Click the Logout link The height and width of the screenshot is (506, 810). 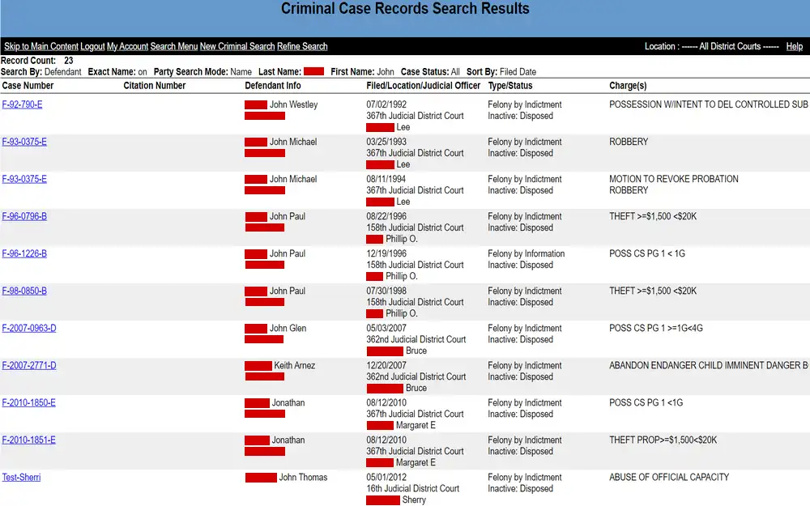(92, 46)
